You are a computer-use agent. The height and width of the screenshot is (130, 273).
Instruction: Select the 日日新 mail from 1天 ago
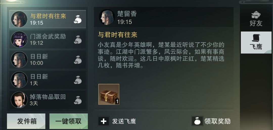[48, 80]
